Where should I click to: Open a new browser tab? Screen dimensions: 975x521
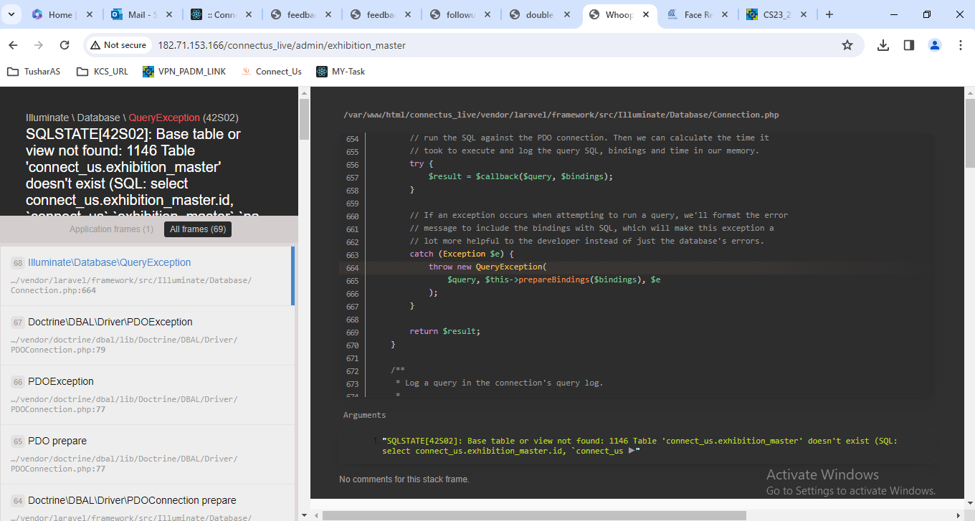click(829, 14)
